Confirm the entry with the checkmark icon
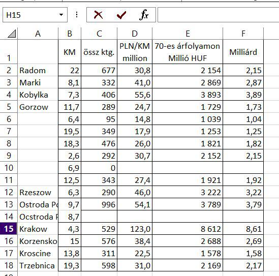The height and width of the screenshot is (276, 279). tap(121, 15)
